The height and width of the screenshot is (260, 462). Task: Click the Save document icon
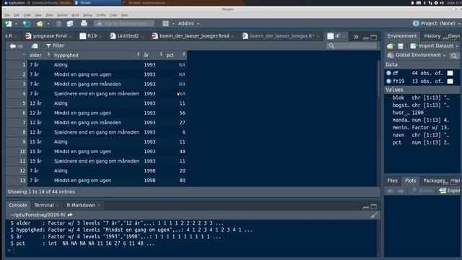tap(58, 24)
